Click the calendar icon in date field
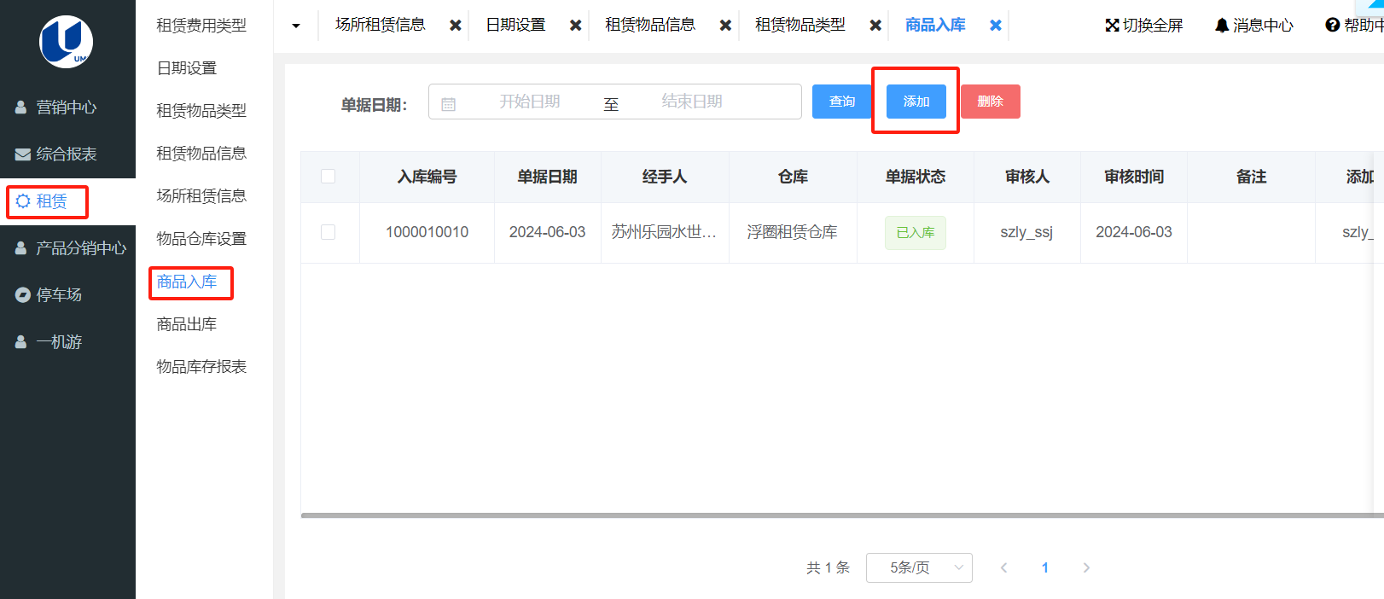 (x=448, y=104)
